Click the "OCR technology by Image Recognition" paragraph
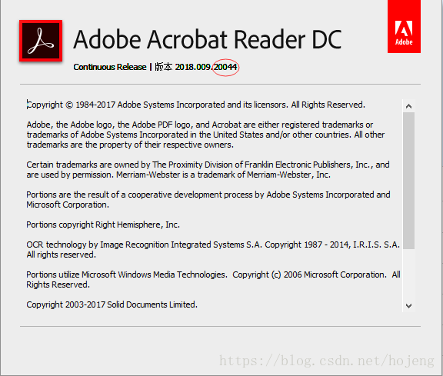The image size is (443, 376). [213, 249]
